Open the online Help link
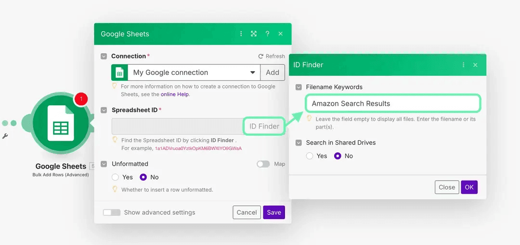Viewport: 520px width, 245px height. [x=175, y=94]
